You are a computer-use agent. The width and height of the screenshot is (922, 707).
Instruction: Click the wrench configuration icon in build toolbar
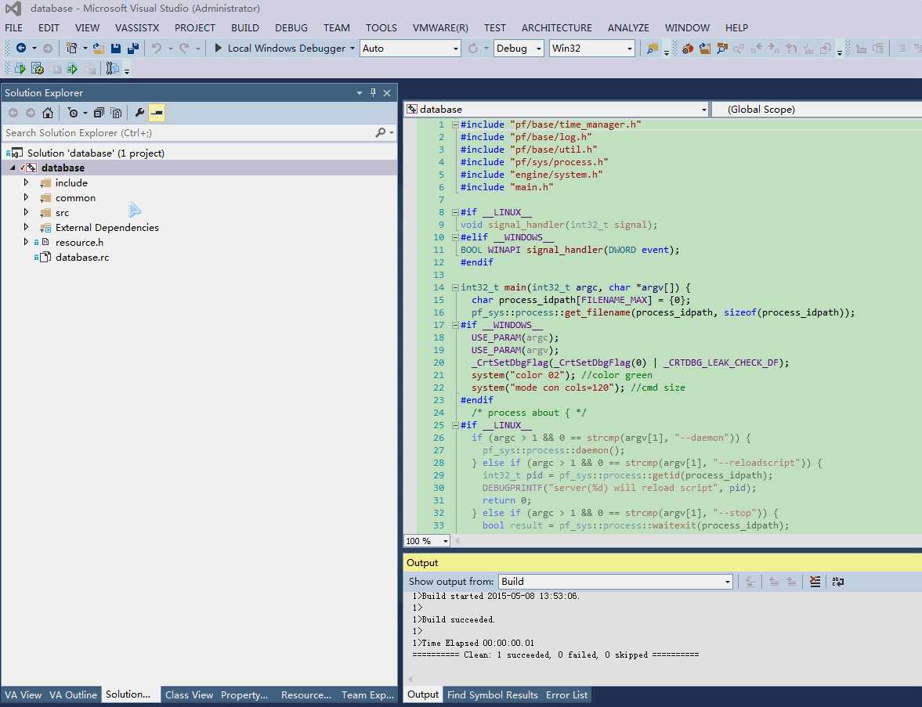112,69
